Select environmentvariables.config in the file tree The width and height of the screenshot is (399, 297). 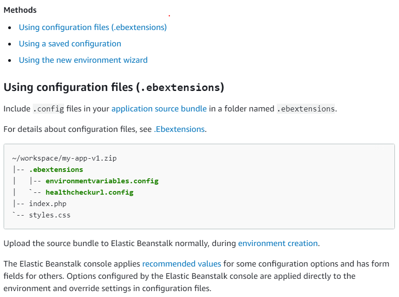click(x=102, y=181)
